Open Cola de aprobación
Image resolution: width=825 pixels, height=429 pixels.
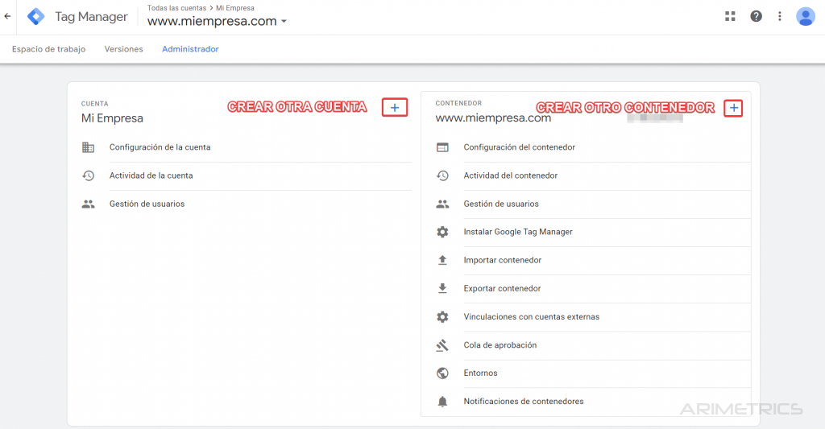pos(500,344)
